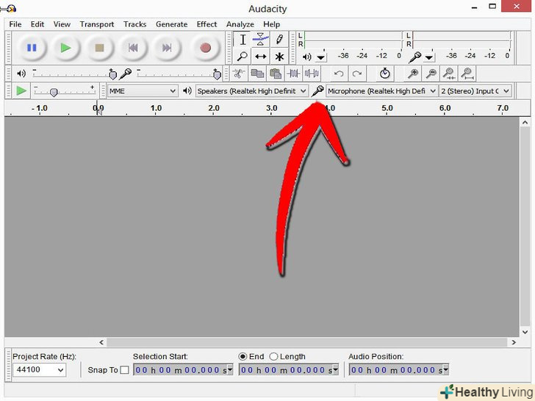Start recording with the red Record button
The width and height of the screenshot is (535, 401).
(205, 48)
